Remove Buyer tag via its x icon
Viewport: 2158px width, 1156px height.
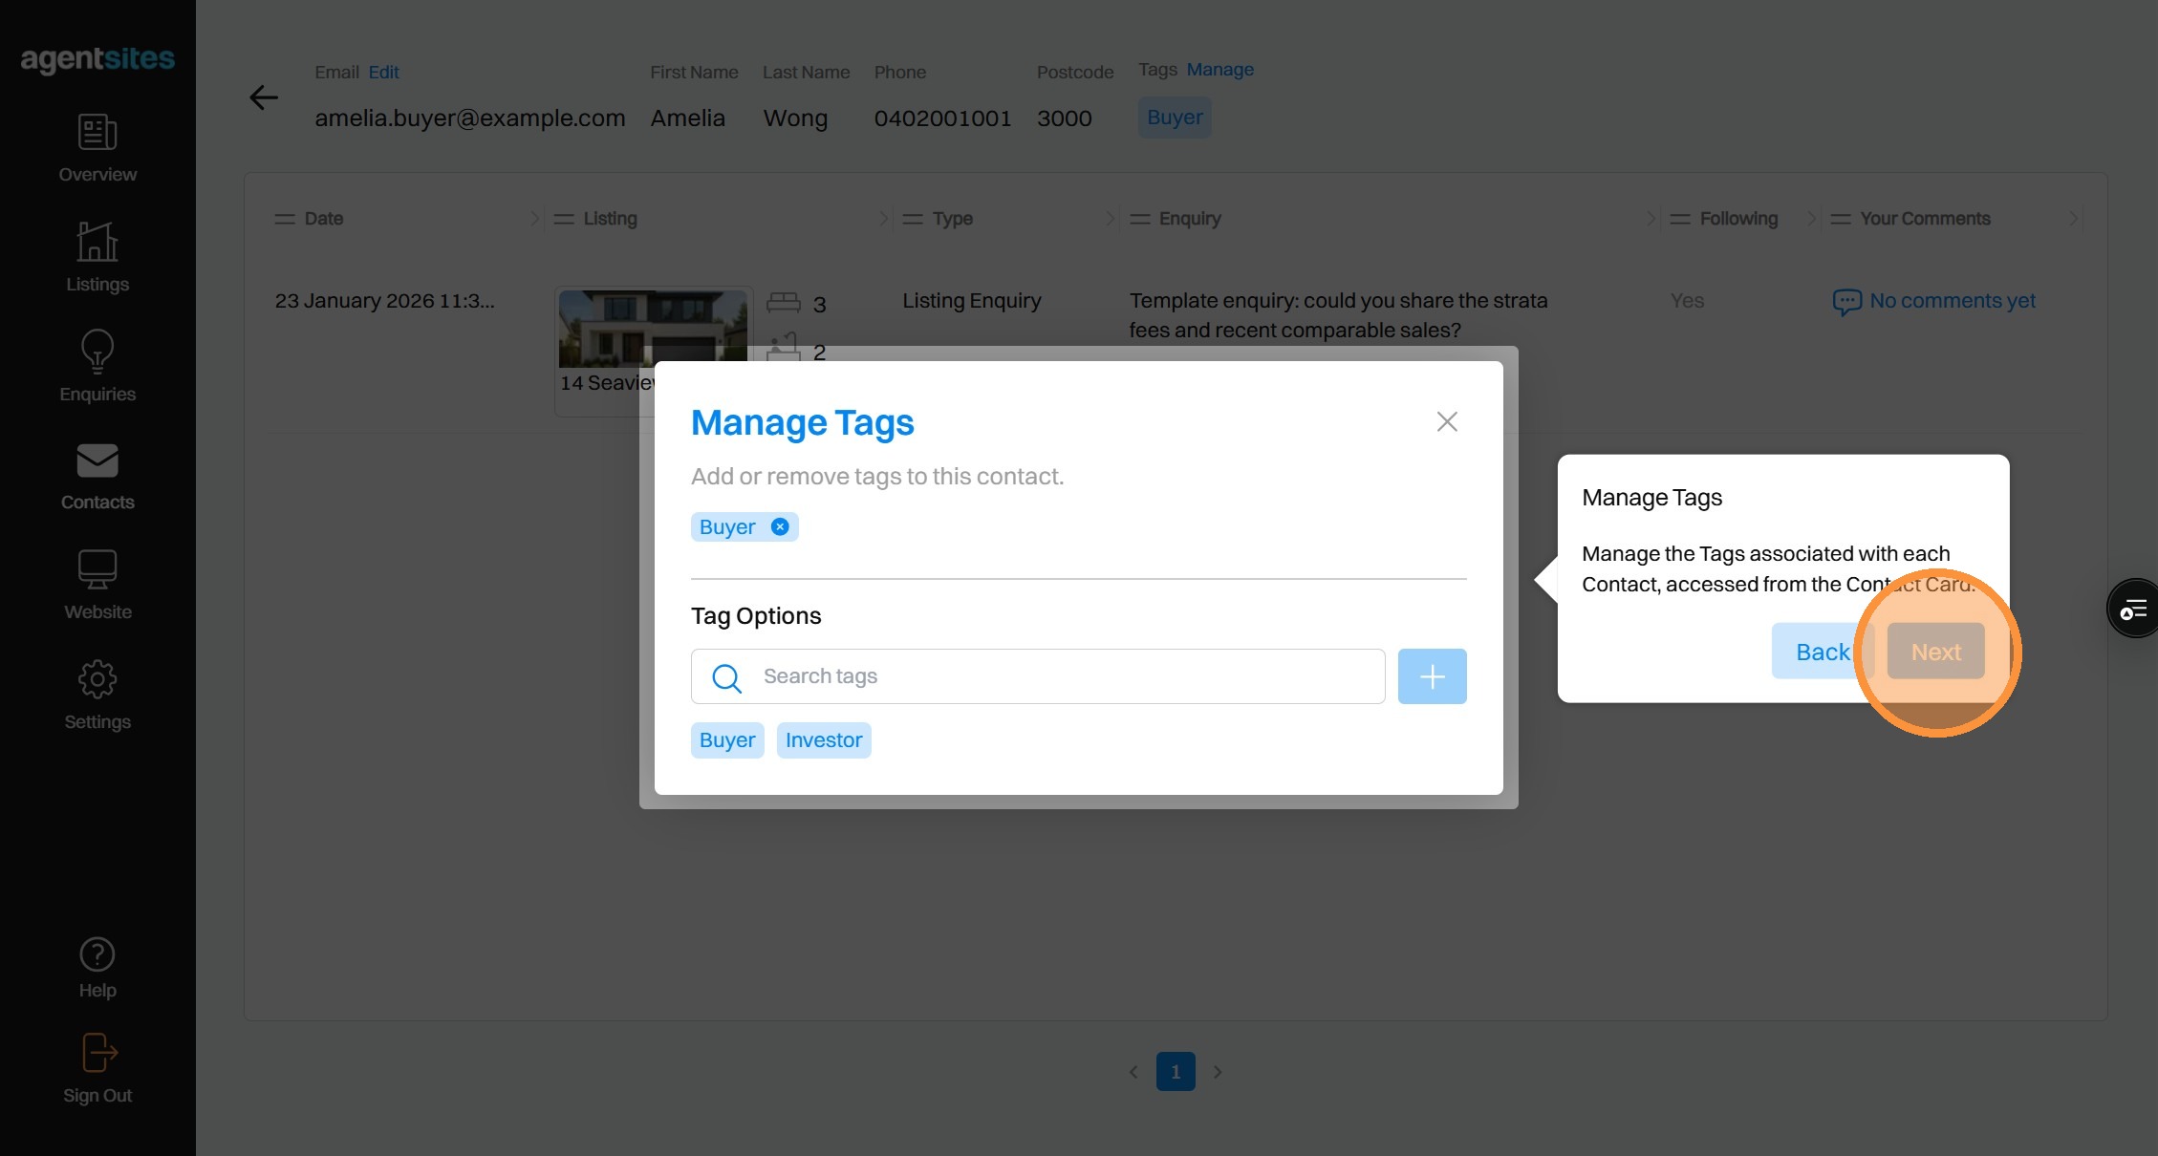pos(780,526)
